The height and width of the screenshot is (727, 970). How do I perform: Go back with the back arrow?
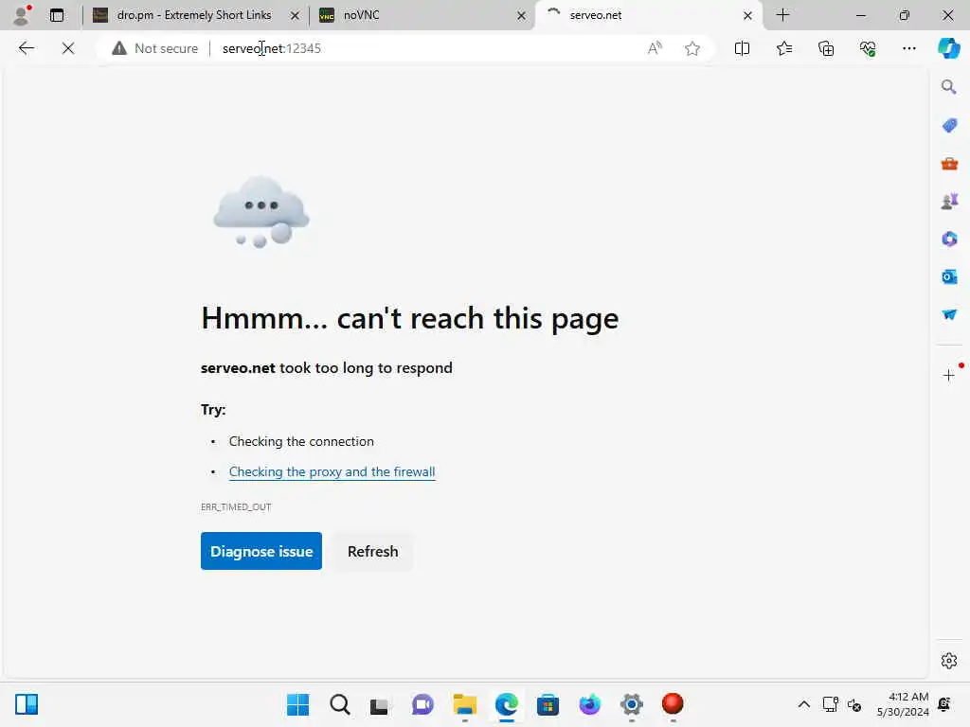[x=26, y=48]
